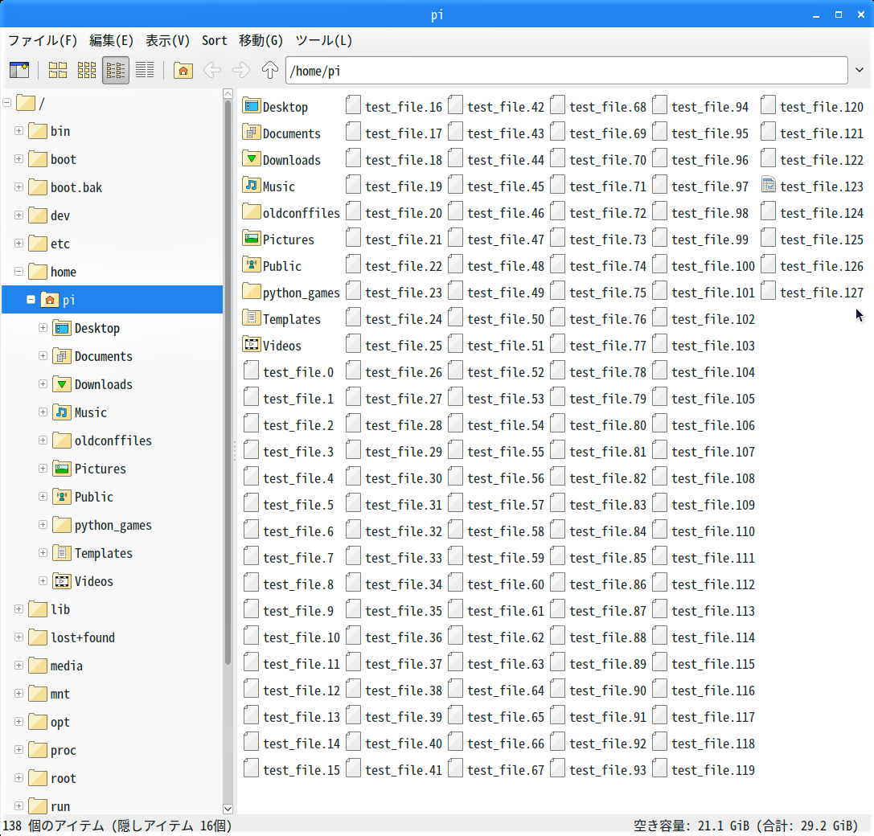Open the ファイル(F) menu
This screenshot has height=836, width=874.
(43, 41)
